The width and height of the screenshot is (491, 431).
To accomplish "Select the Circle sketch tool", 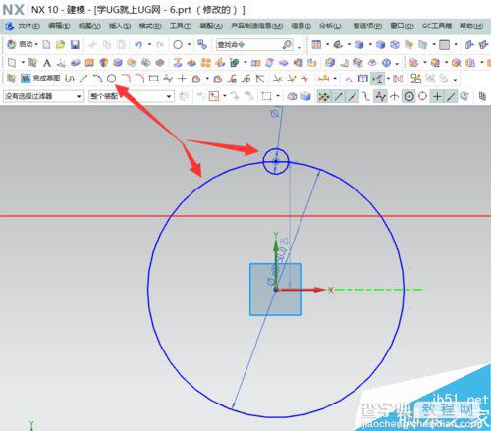I will click(112, 79).
